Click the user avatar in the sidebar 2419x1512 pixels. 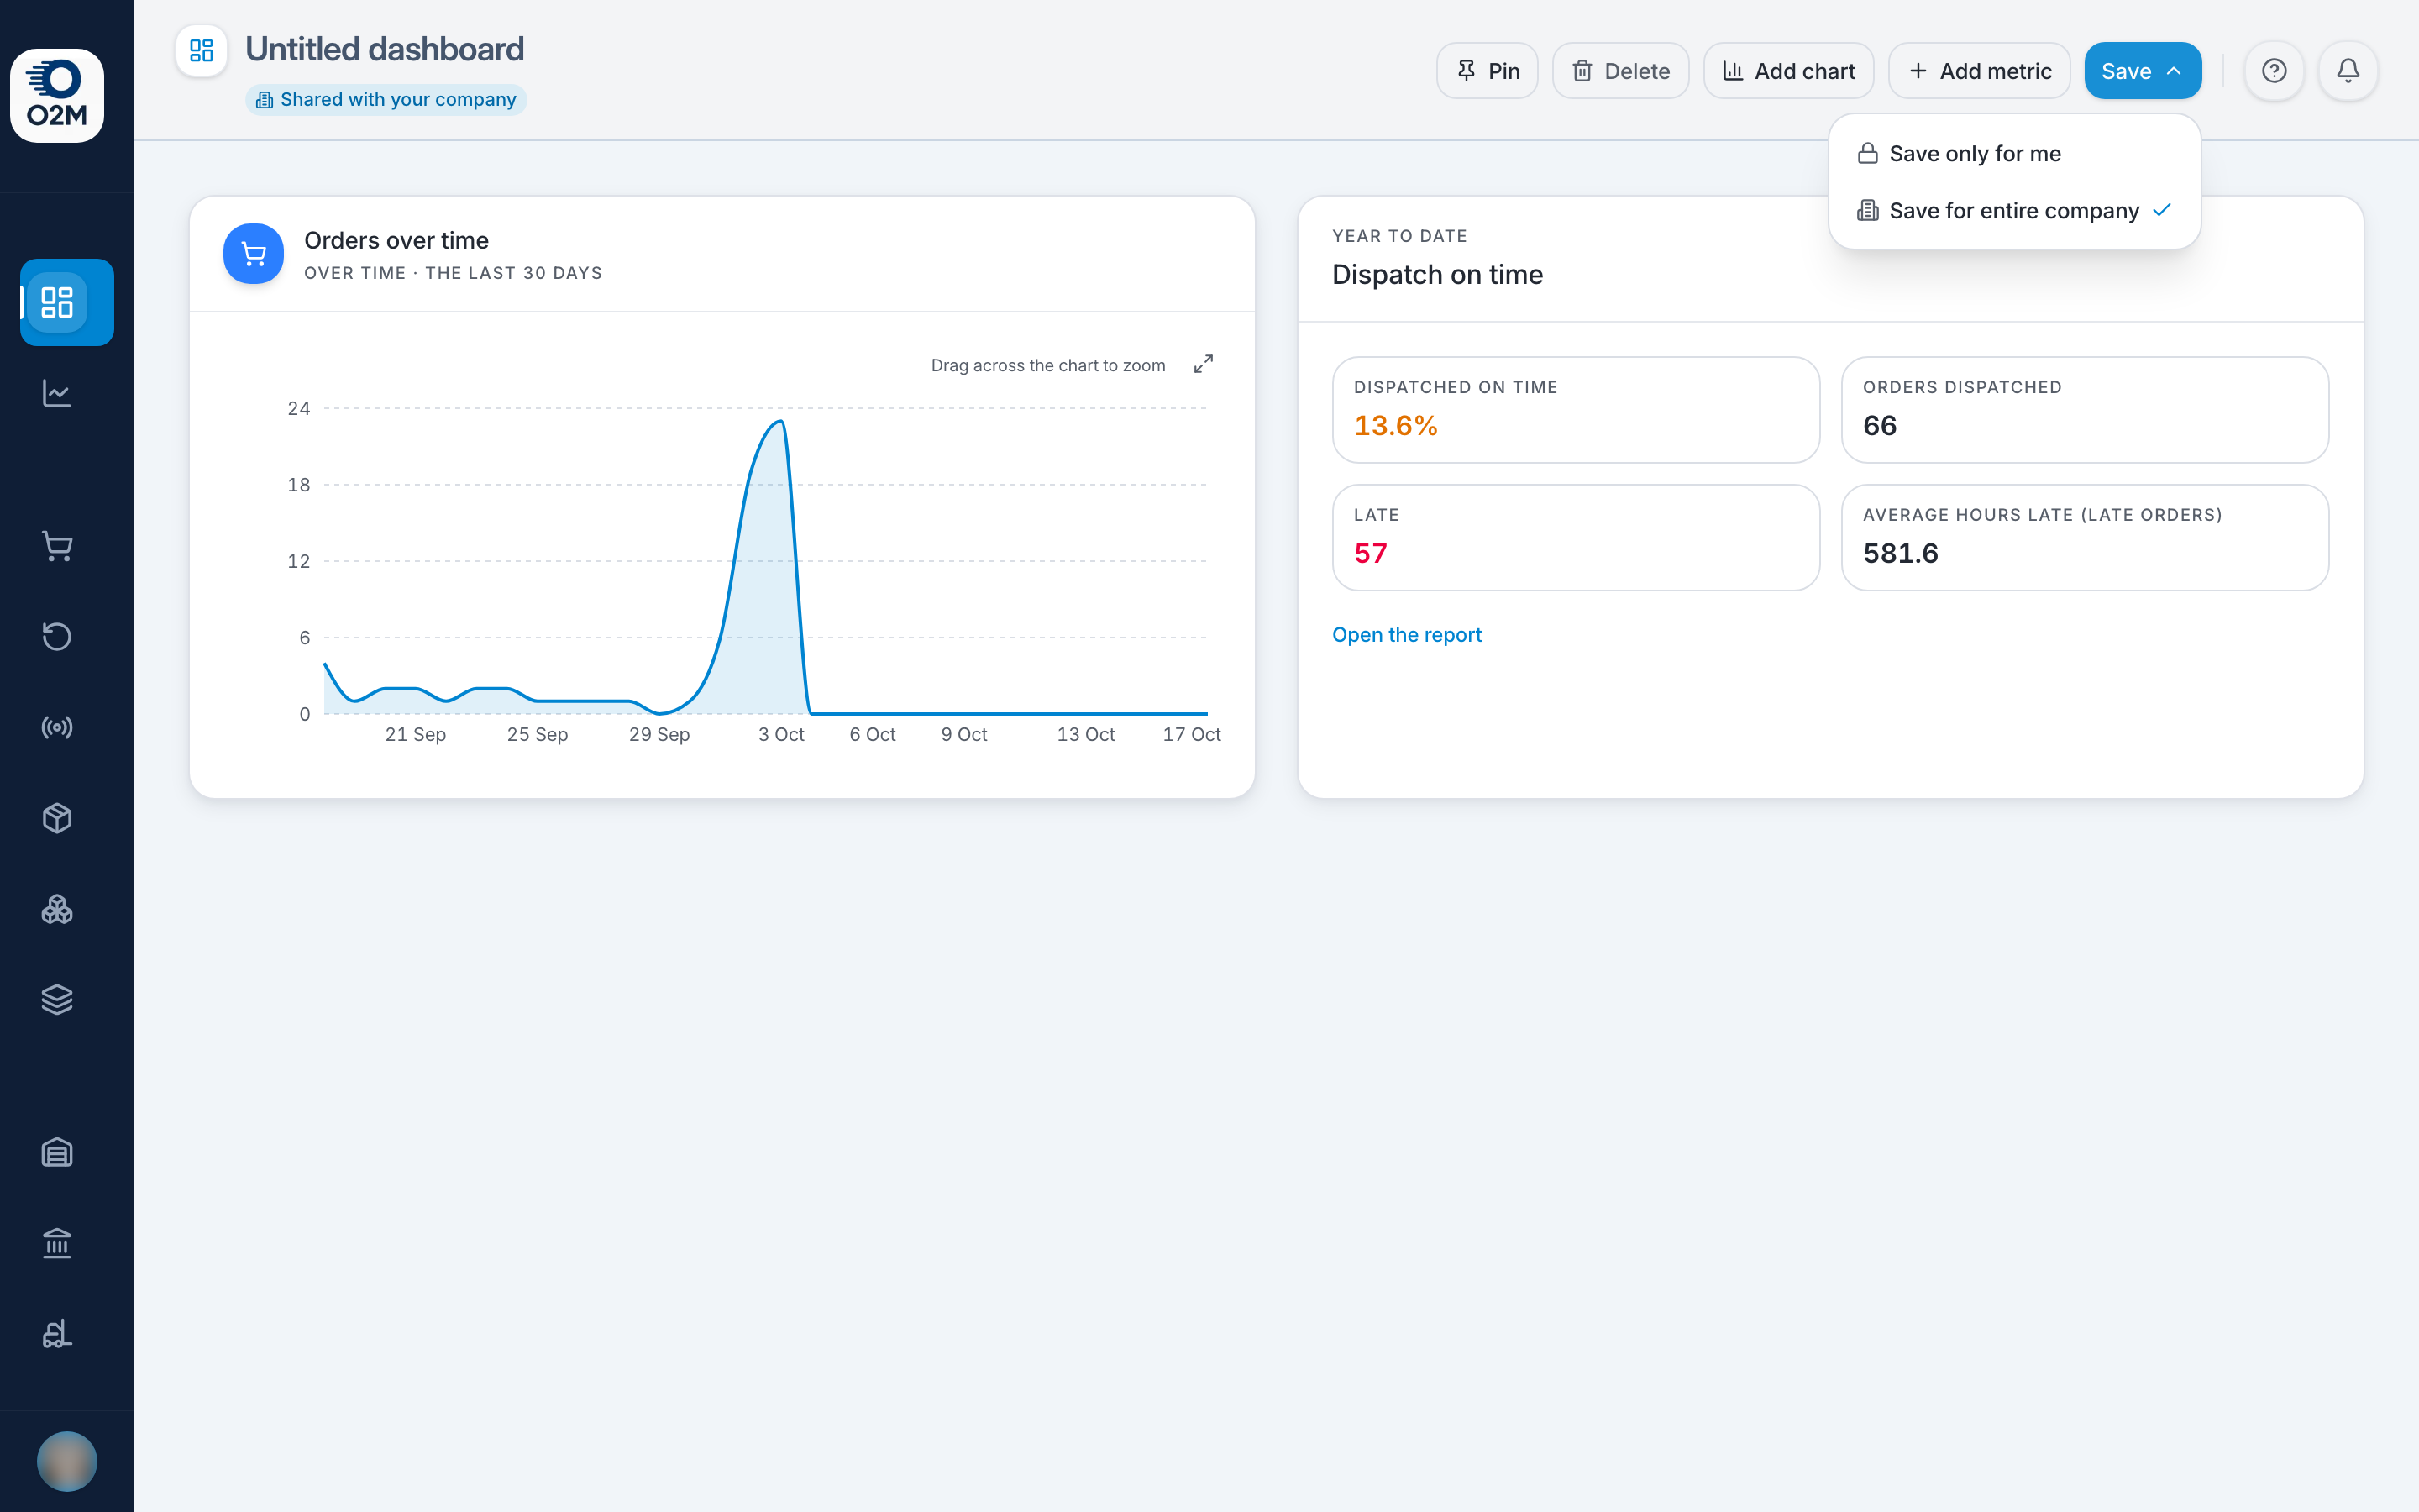click(67, 1461)
